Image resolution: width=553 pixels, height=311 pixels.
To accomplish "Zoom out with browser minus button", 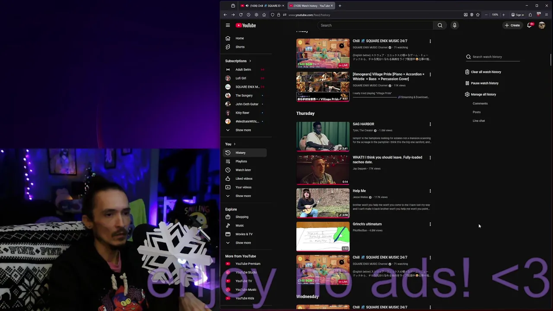I will (486, 15).
